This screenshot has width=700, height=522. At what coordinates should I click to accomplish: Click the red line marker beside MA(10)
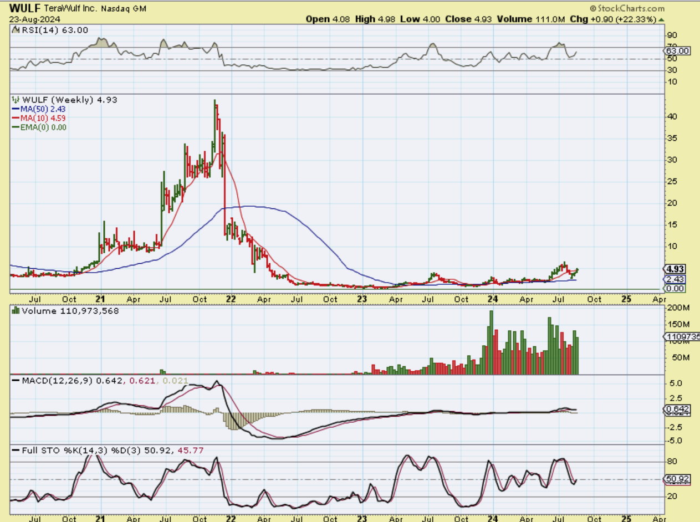[x=15, y=118]
